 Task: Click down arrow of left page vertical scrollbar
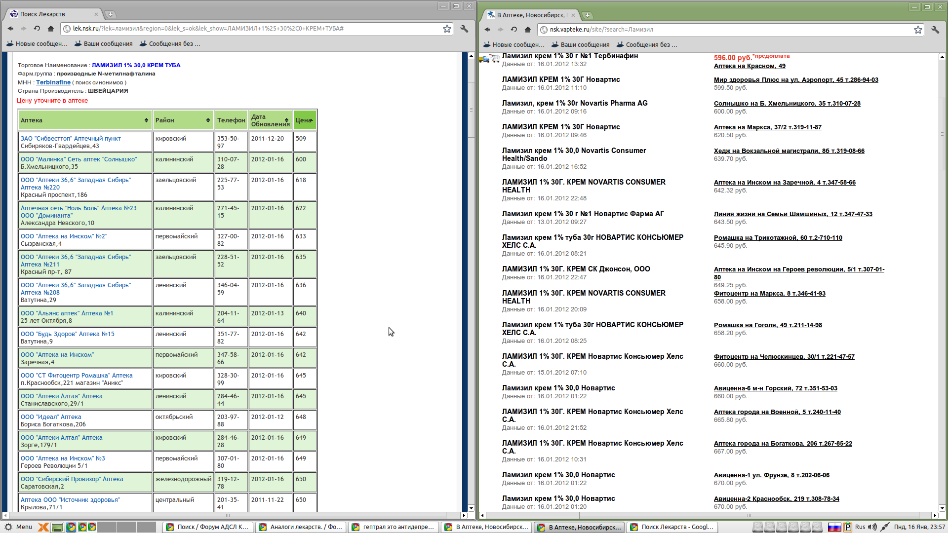471,508
